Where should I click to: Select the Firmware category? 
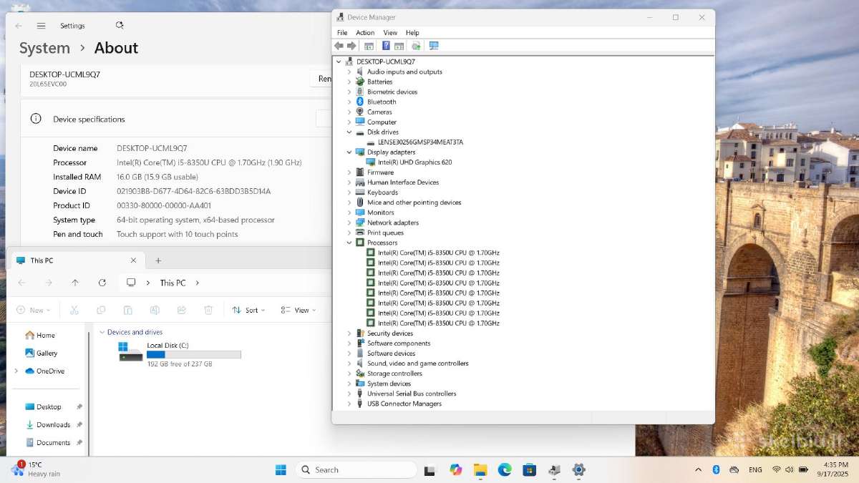click(380, 172)
